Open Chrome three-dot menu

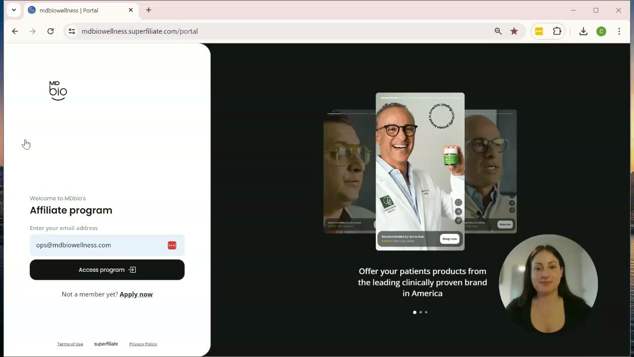click(x=619, y=31)
